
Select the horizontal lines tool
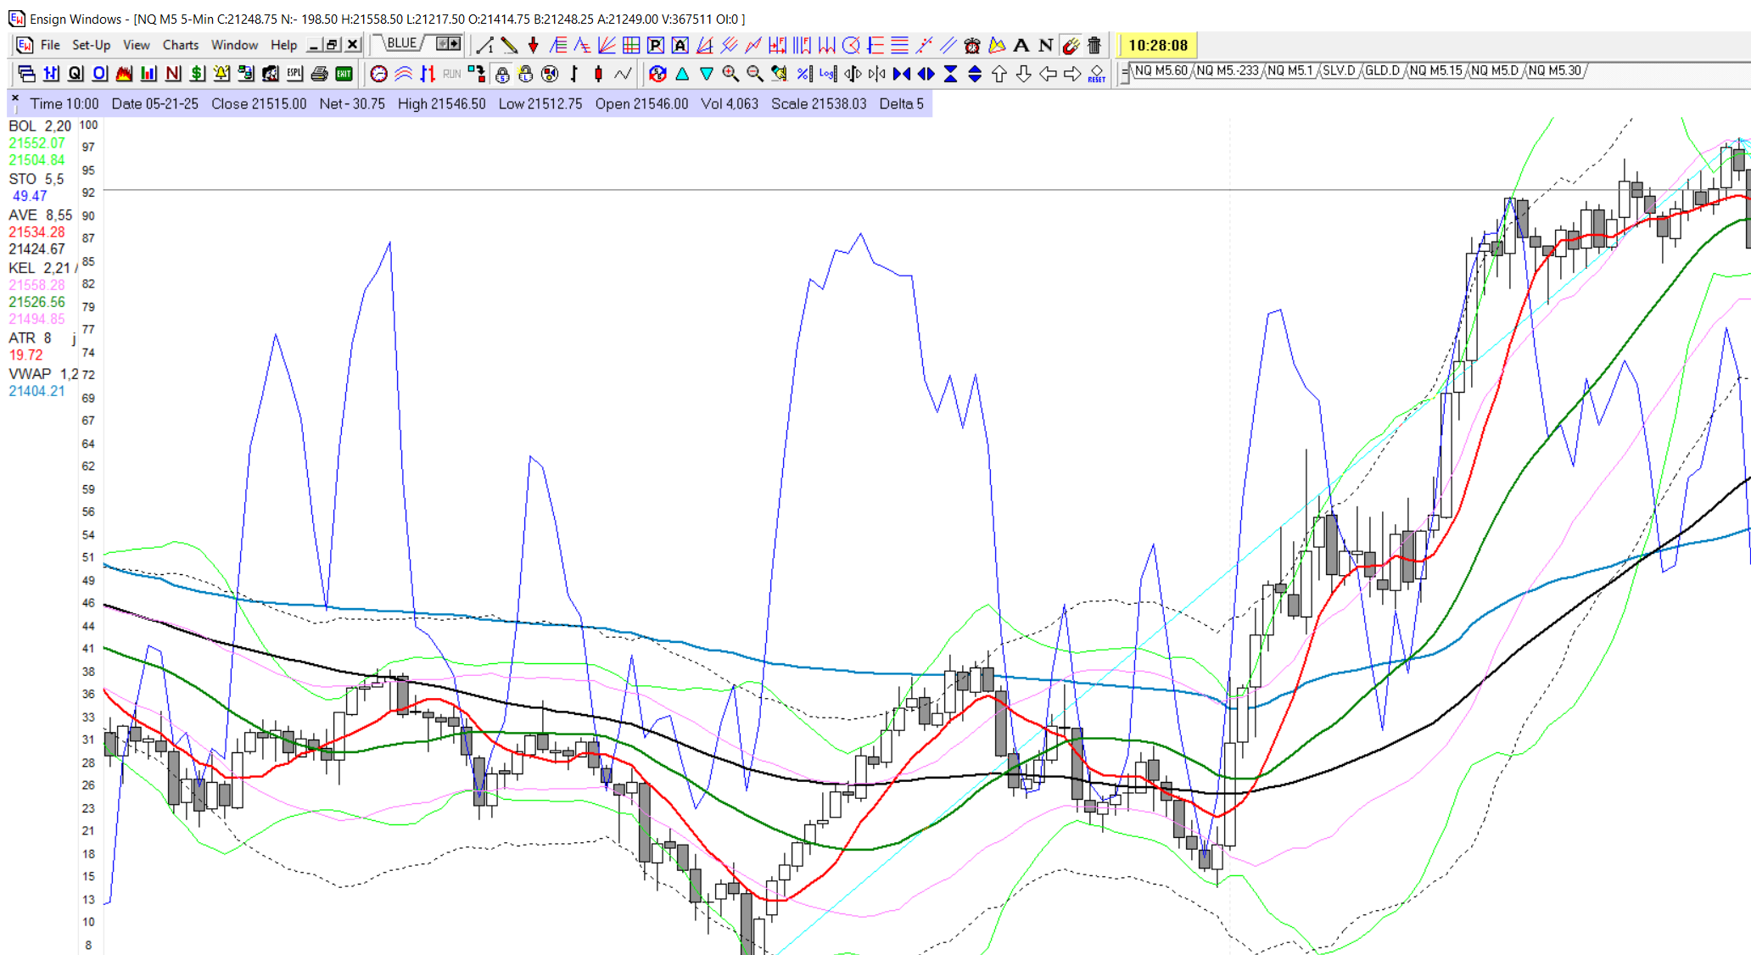[900, 46]
